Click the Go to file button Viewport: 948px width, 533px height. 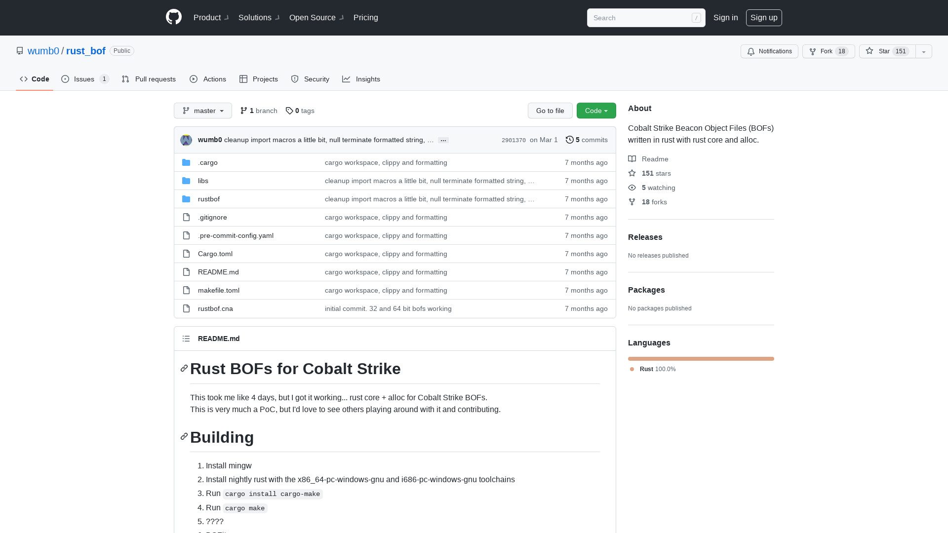(x=550, y=111)
